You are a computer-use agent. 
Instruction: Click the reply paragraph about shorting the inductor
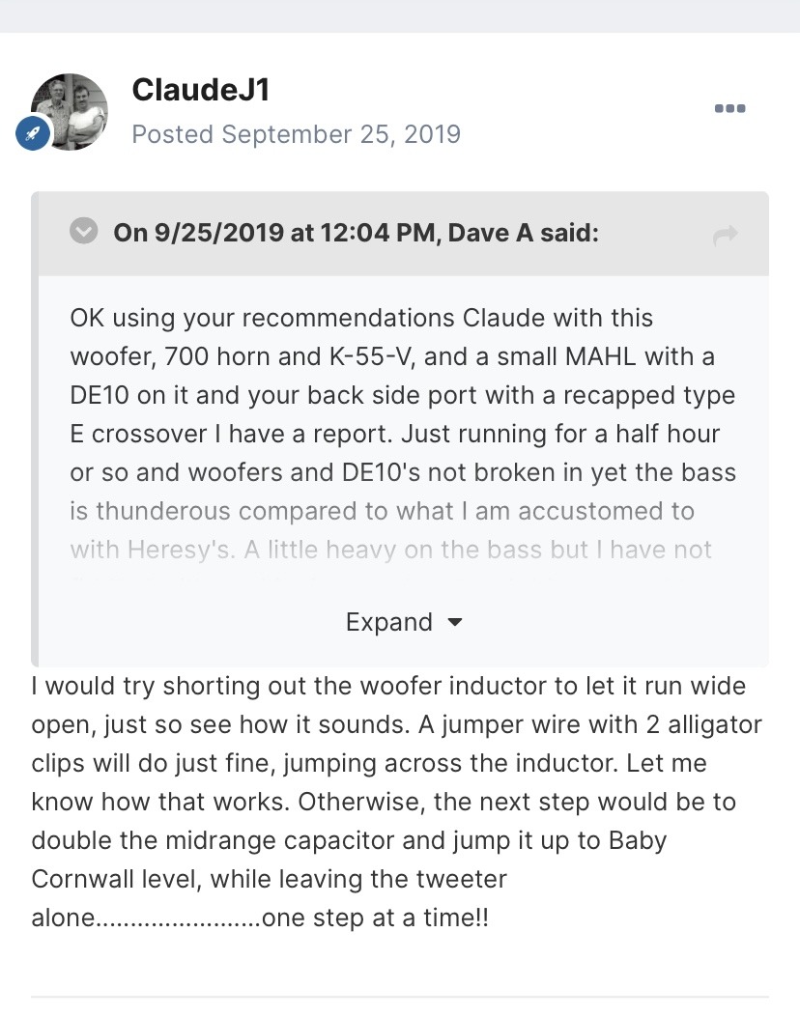[396, 802]
